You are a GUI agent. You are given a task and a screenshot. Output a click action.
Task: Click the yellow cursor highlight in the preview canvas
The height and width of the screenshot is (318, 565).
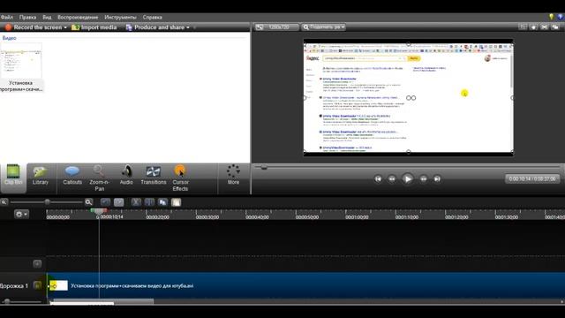[464, 94]
